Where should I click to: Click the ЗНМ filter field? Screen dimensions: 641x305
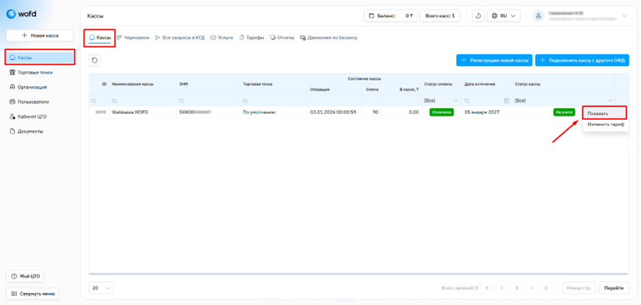point(208,101)
